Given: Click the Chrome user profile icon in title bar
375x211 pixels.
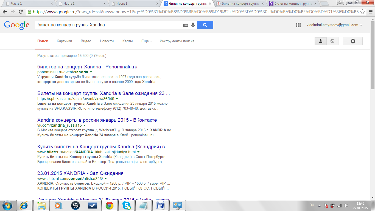Looking at the screenshot, I should coord(340,2).
